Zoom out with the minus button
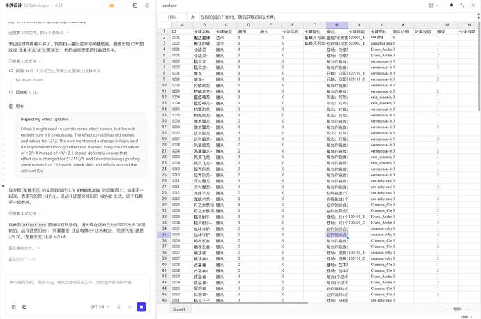Image resolution: width=481 pixels, height=319 pixels. tap(447, 309)
